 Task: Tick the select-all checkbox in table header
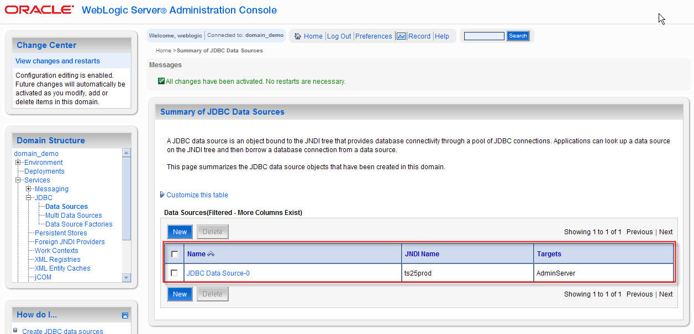(175, 254)
